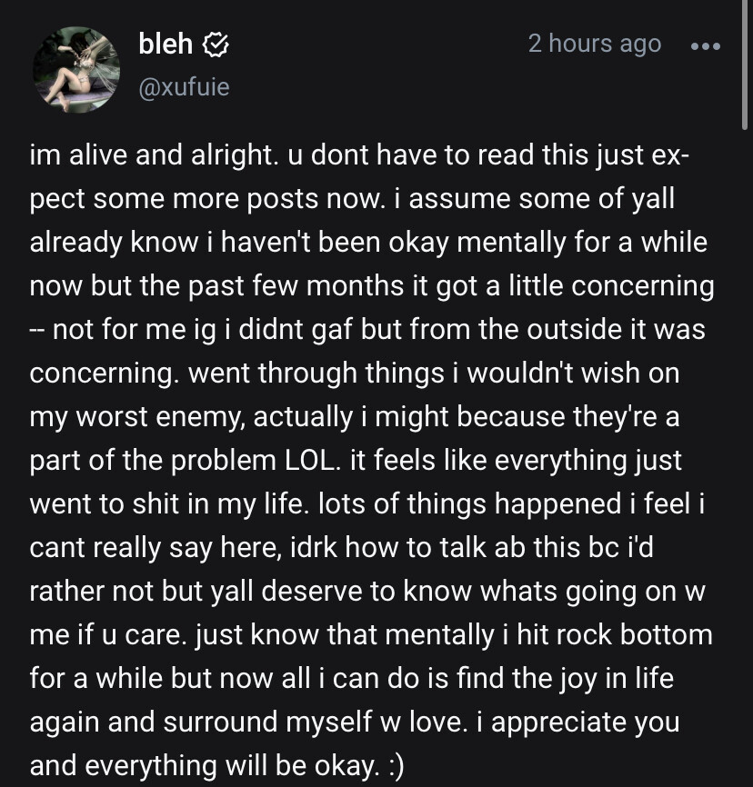Viewport: 753px width, 787px height.
Task: Click the line starting 'pect some more posts'
Action: (352, 199)
